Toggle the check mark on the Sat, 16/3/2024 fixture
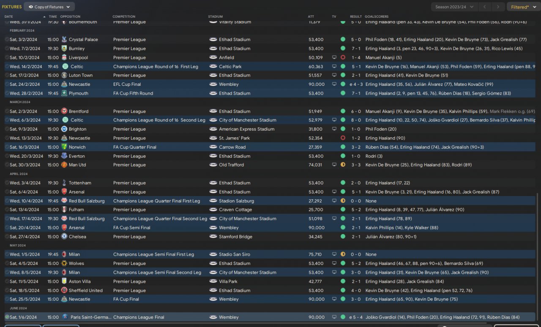Image resolution: width=541 pixels, height=327 pixels. [x=7, y=147]
